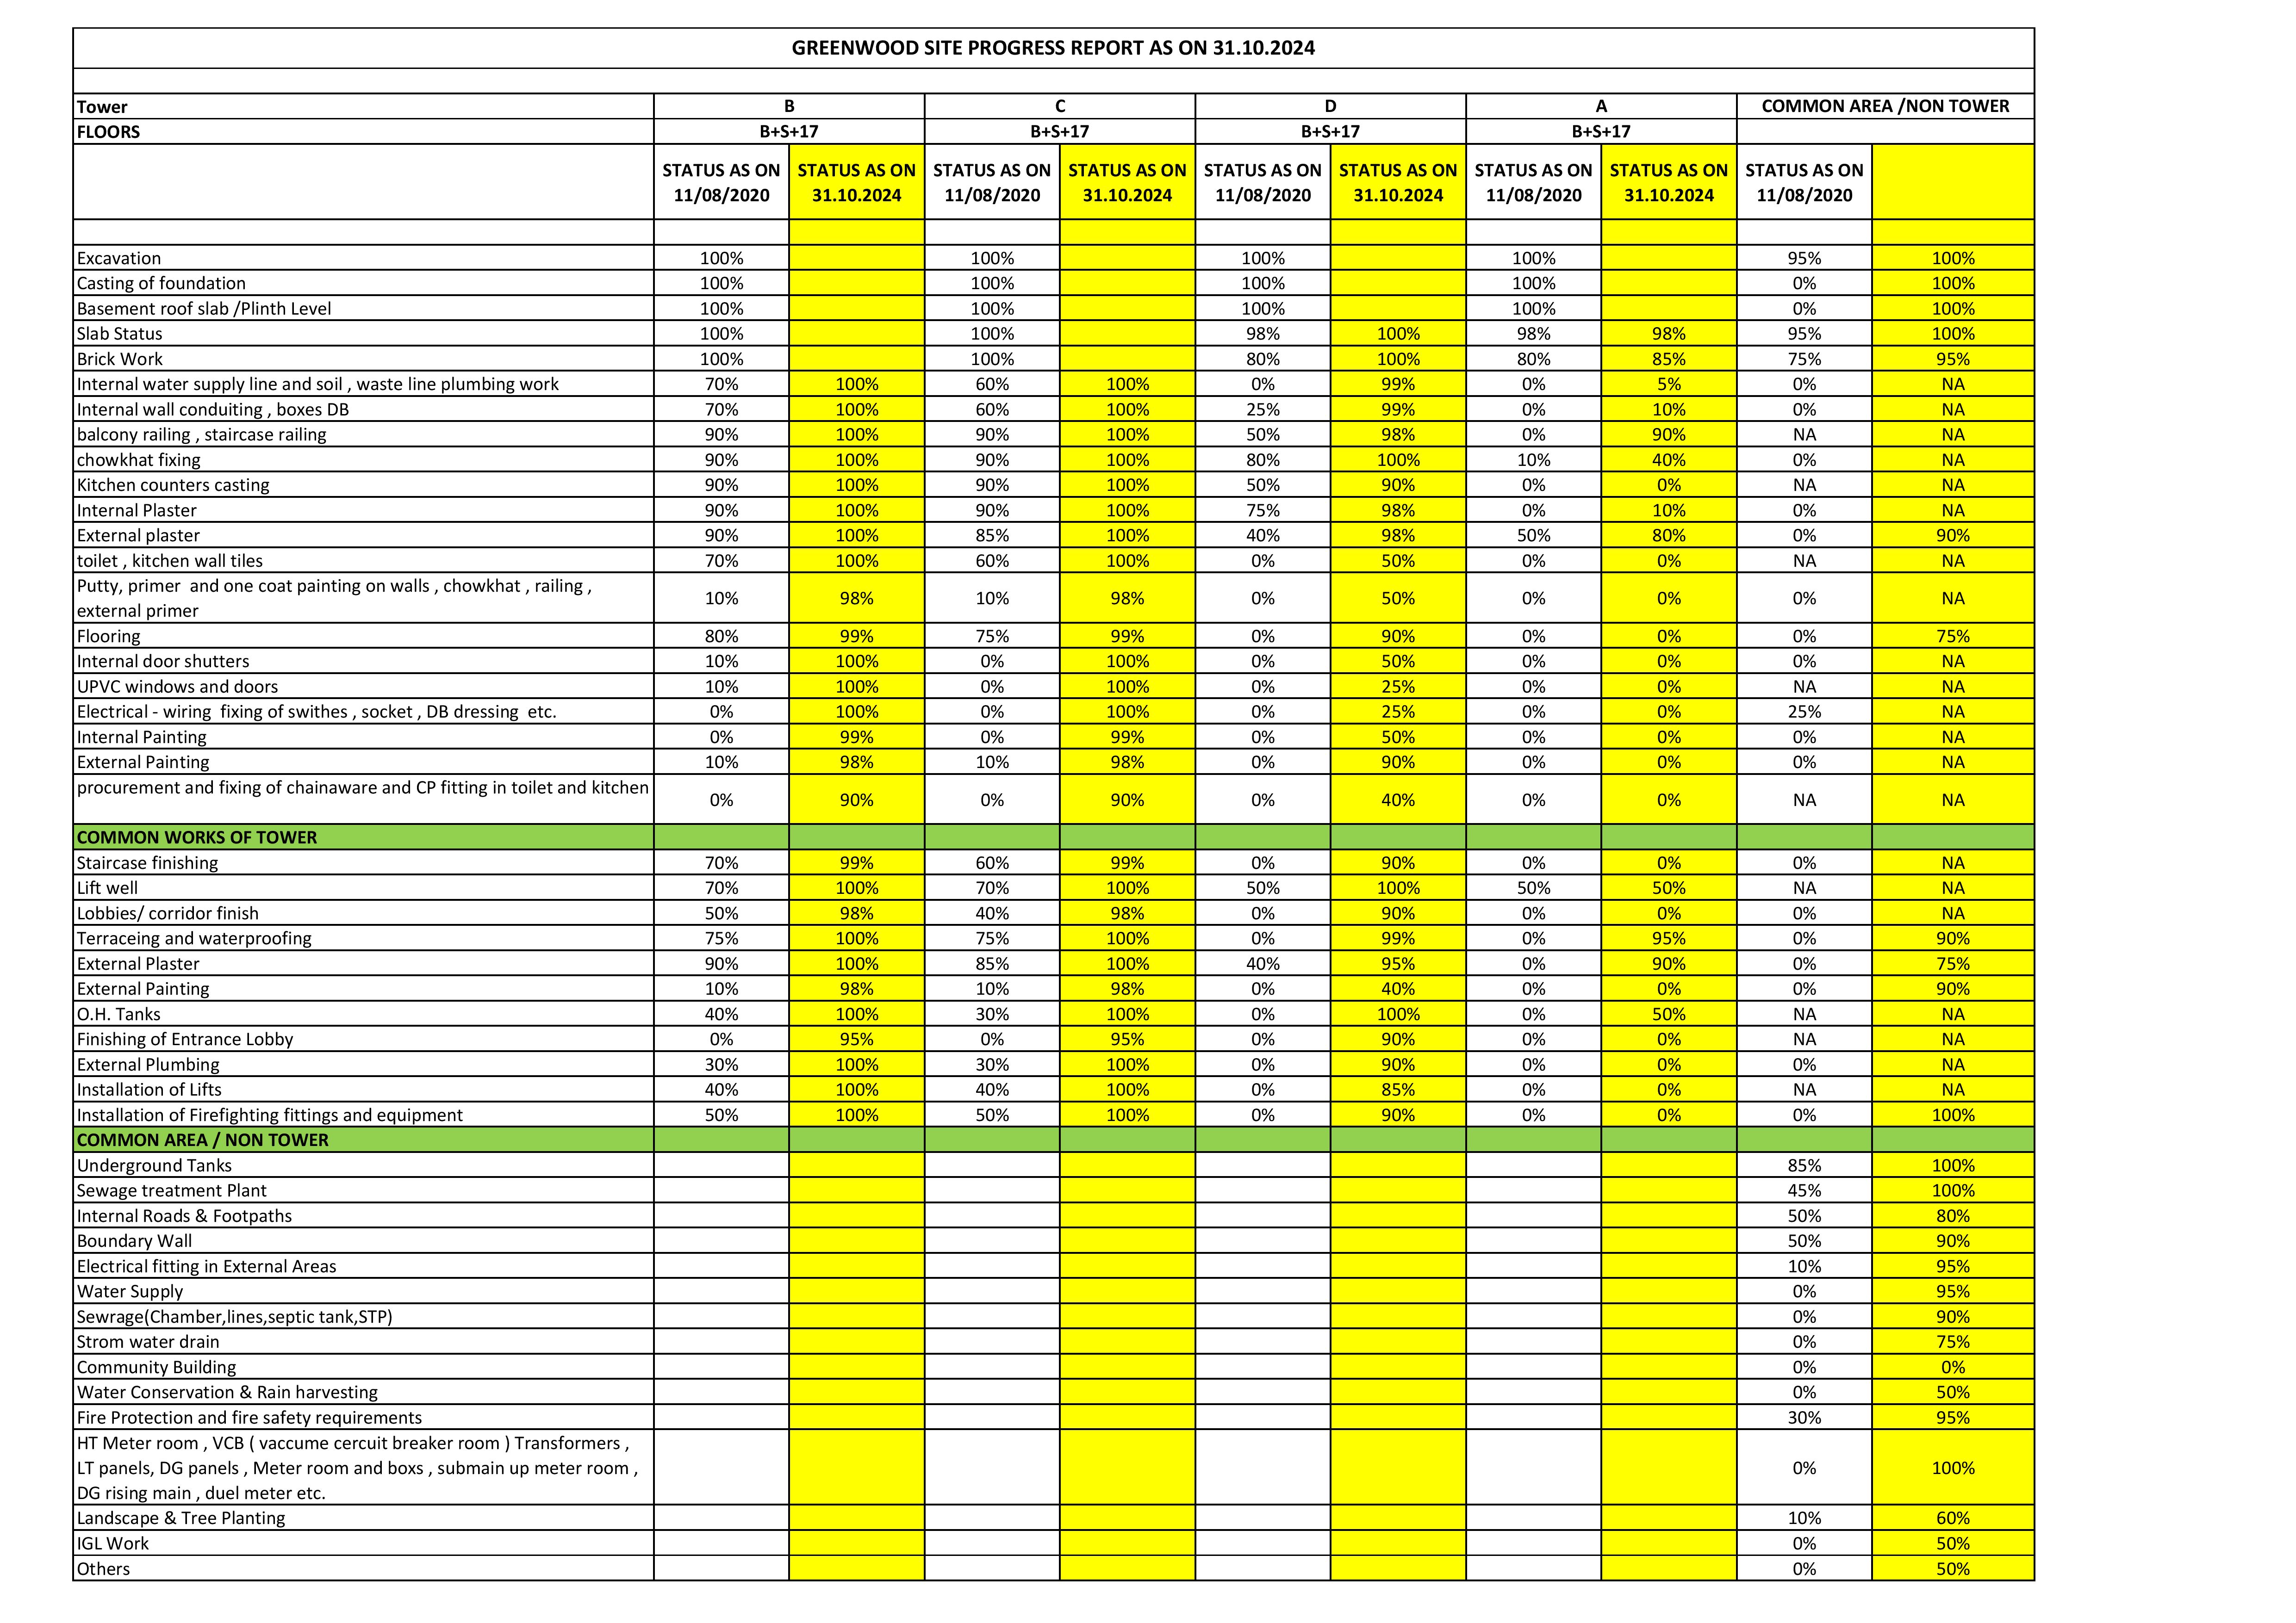Click the Strom water drain 75% cell
Image resolution: width=2296 pixels, height=1623 pixels.
tap(1953, 1342)
